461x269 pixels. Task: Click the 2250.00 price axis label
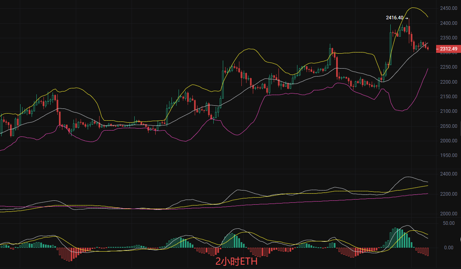coord(448,67)
